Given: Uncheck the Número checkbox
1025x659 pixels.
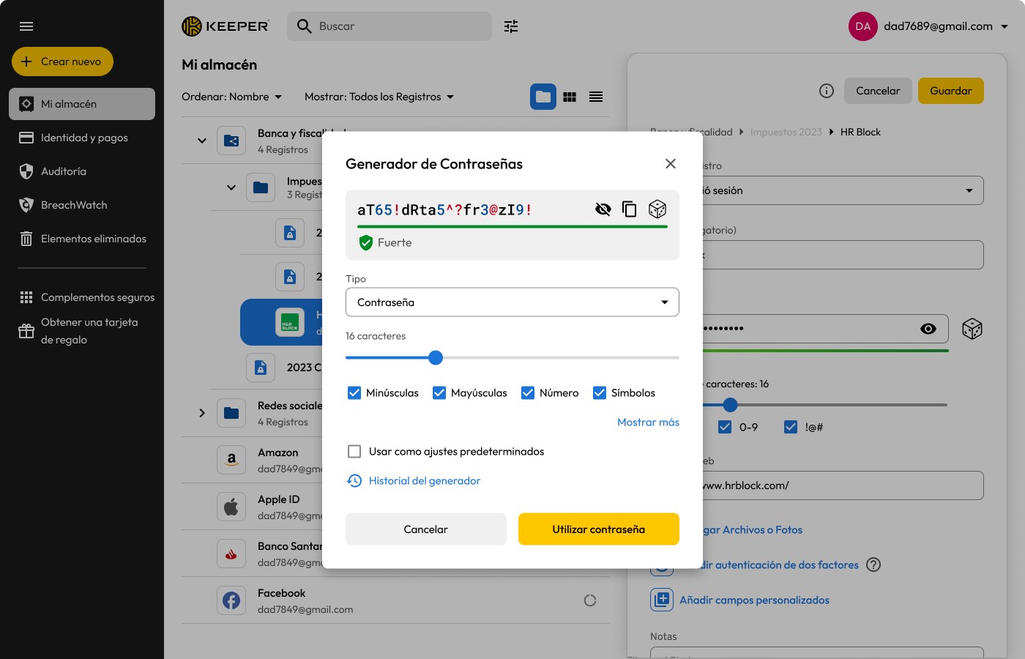Looking at the screenshot, I should point(527,392).
